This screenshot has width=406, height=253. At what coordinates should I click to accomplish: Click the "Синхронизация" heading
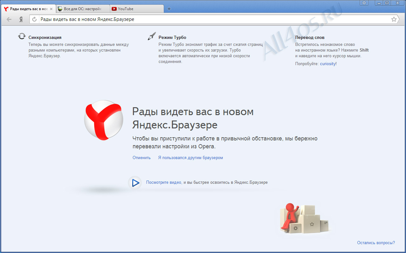[x=45, y=37]
